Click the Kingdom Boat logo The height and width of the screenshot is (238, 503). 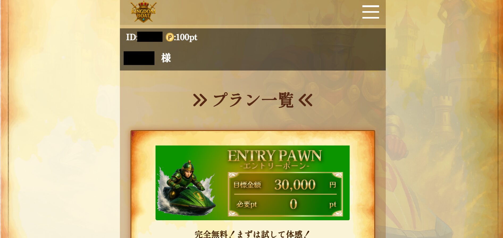143,12
